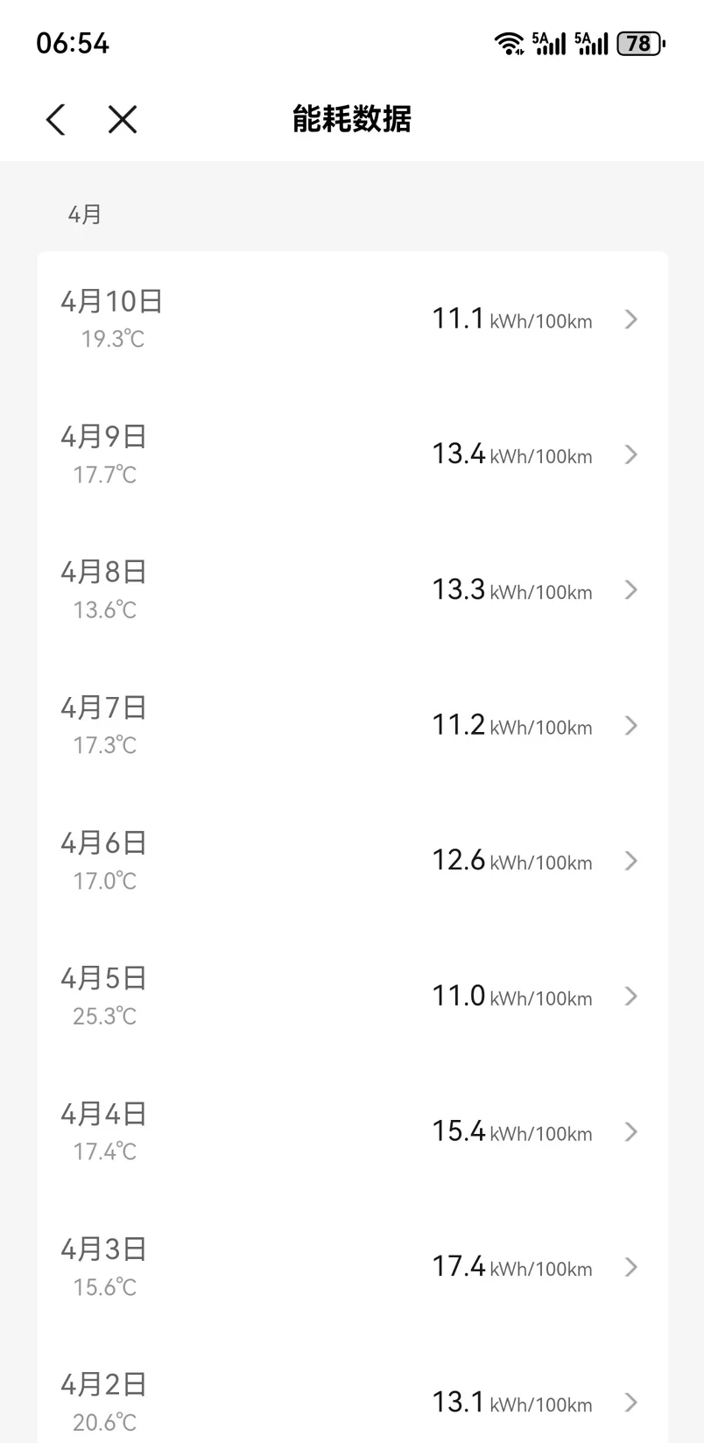This screenshot has width=704, height=1443.
Task: Tap the second 5A signal icon
Action: point(591,43)
